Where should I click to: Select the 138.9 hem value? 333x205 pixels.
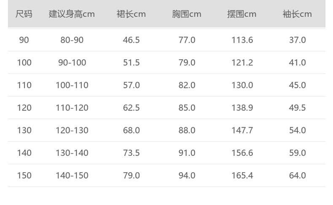pos(242,108)
